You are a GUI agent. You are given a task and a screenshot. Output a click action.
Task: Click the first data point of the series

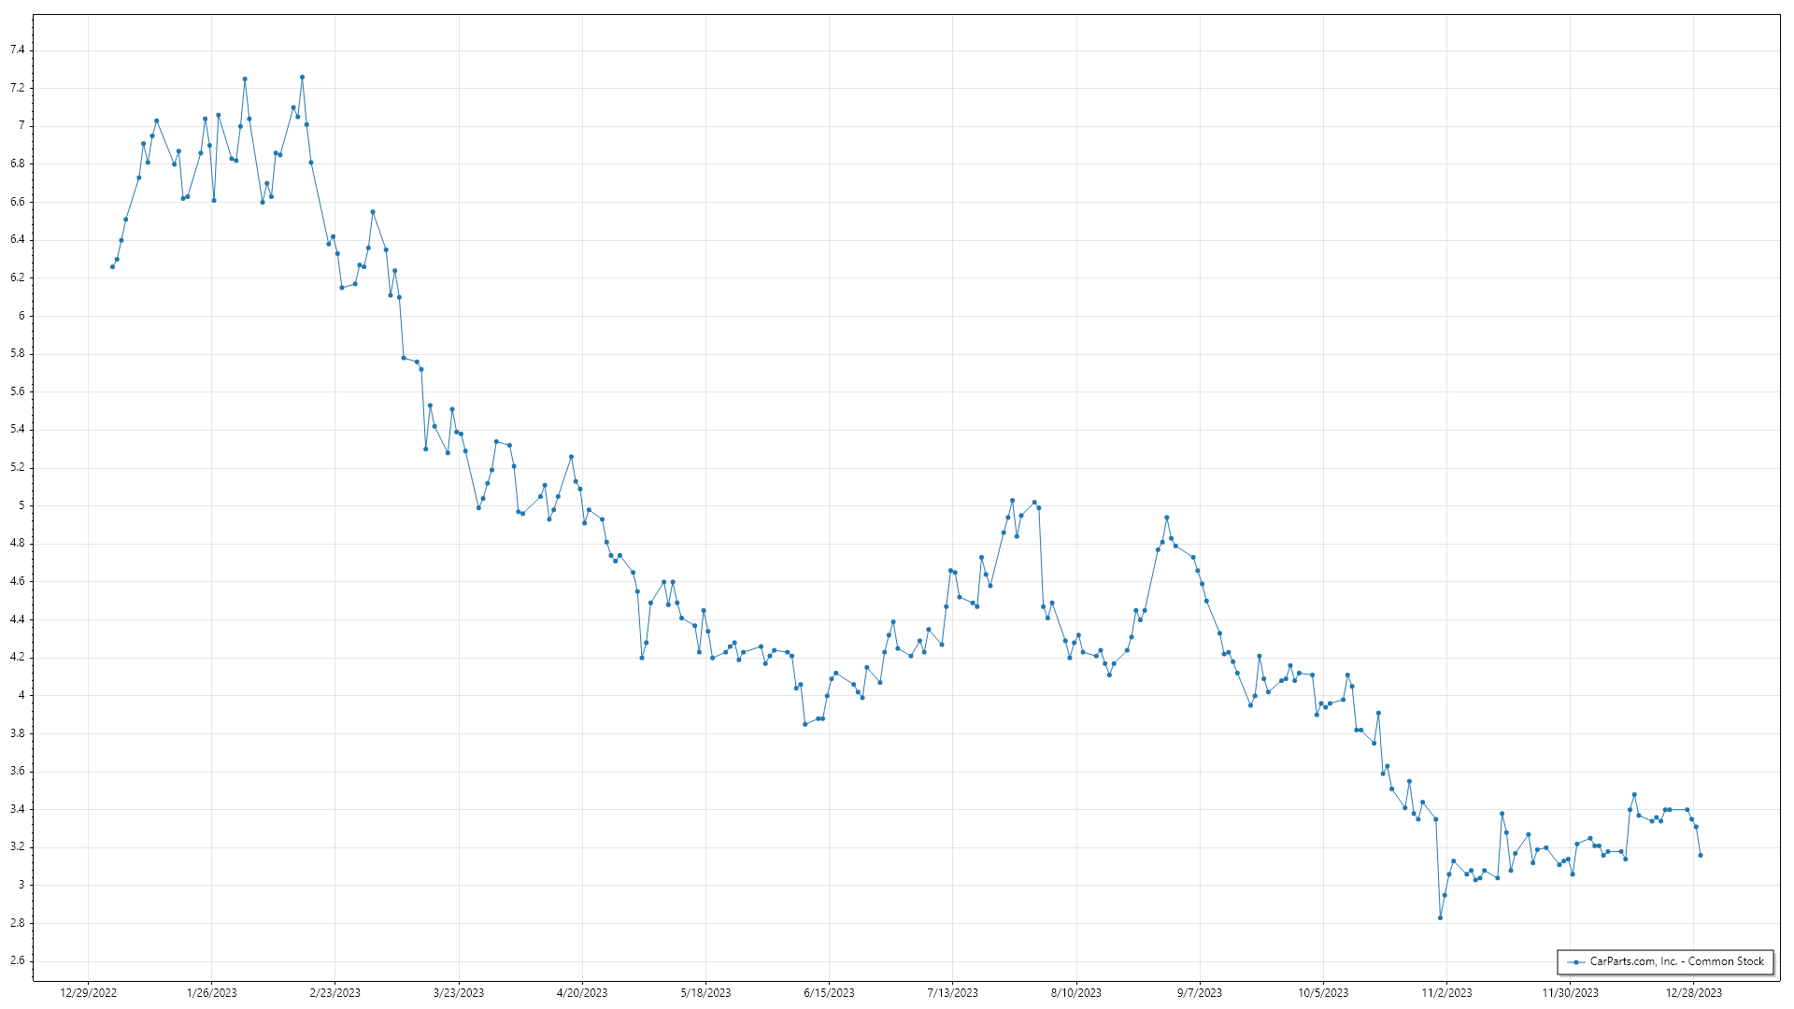pos(112,267)
